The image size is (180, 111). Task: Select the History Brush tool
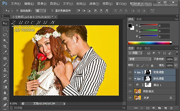(5, 76)
